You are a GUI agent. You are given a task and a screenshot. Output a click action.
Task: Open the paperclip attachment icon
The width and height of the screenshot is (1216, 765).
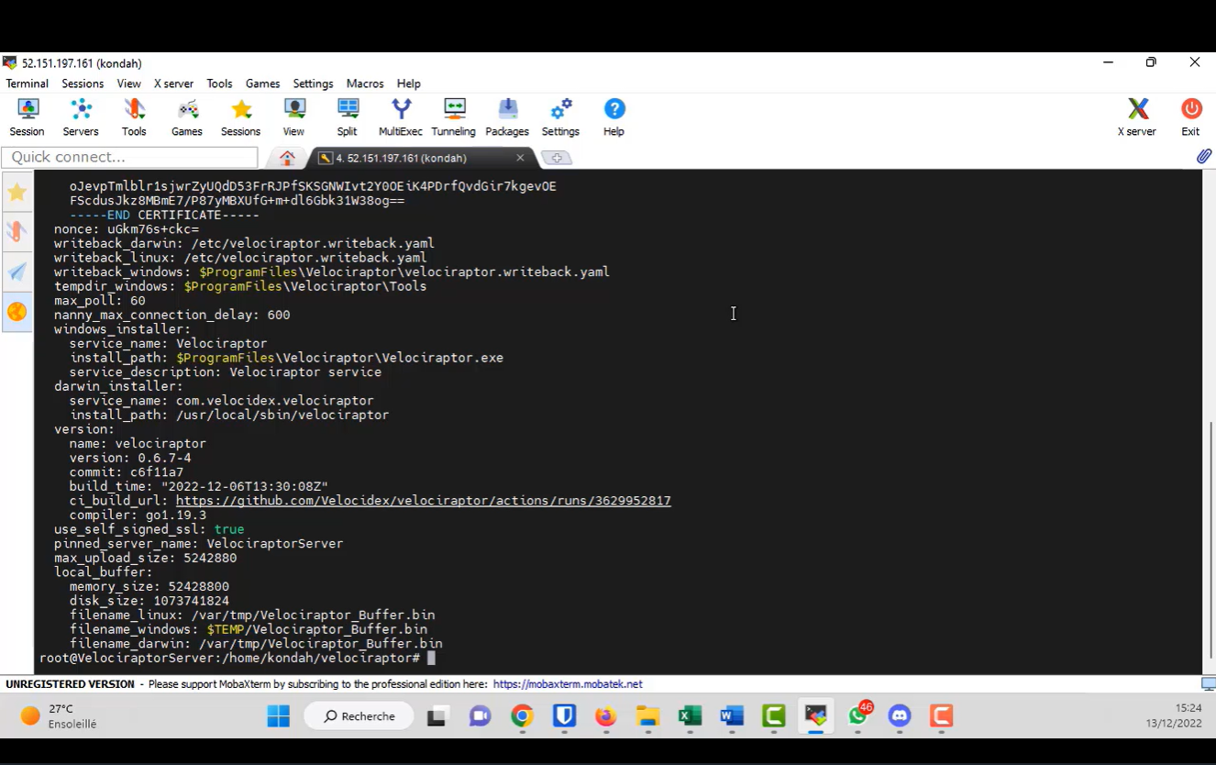click(x=1203, y=157)
